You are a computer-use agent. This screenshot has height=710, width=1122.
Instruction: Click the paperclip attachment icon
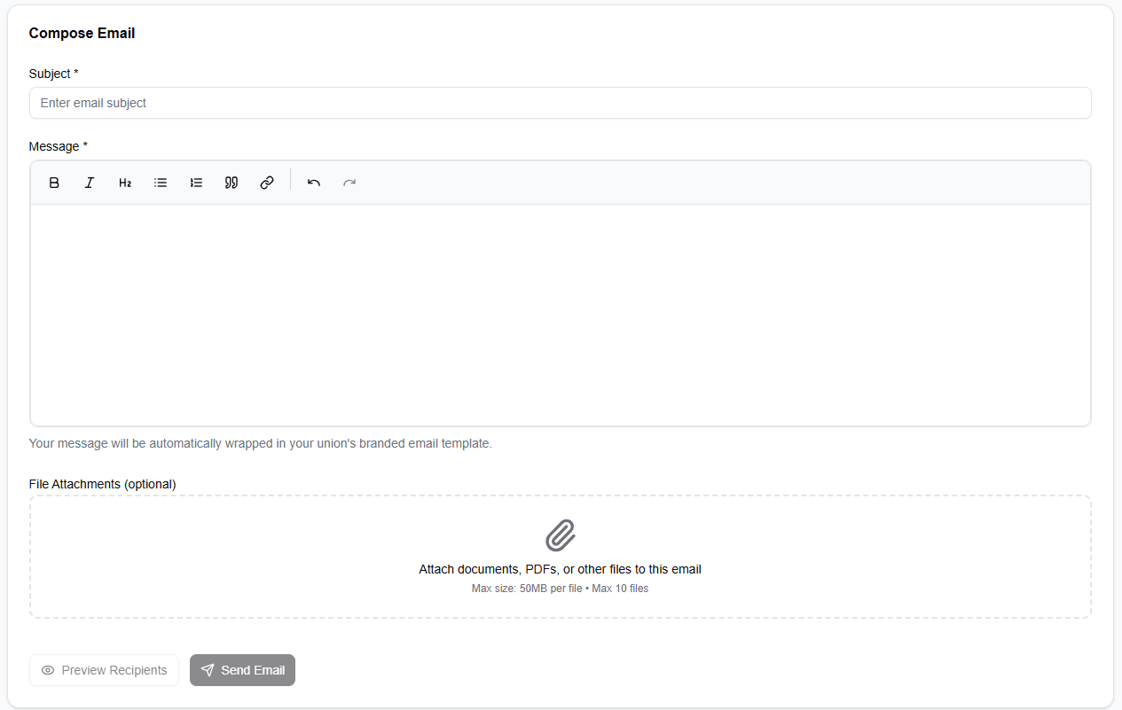click(x=560, y=536)
